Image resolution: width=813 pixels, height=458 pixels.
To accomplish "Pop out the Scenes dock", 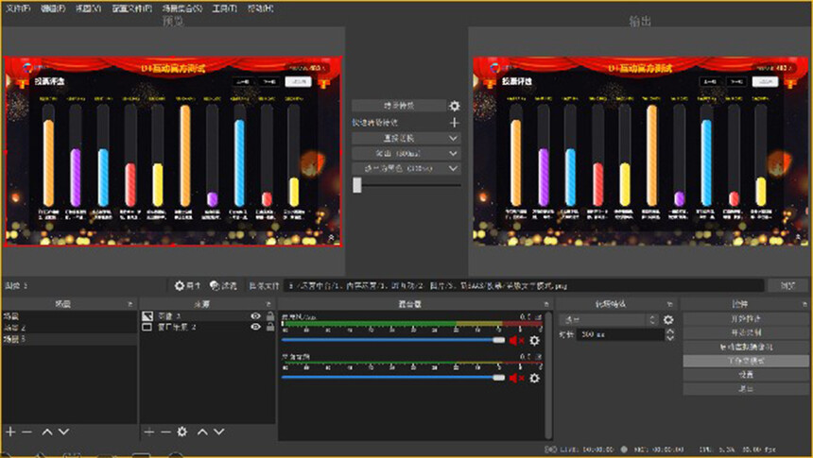I will [x=130, y=304].
